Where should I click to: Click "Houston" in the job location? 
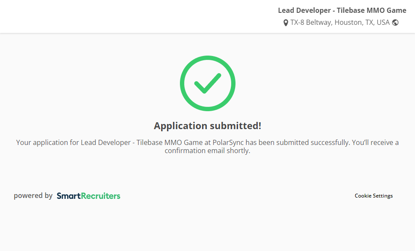(348, 23)
